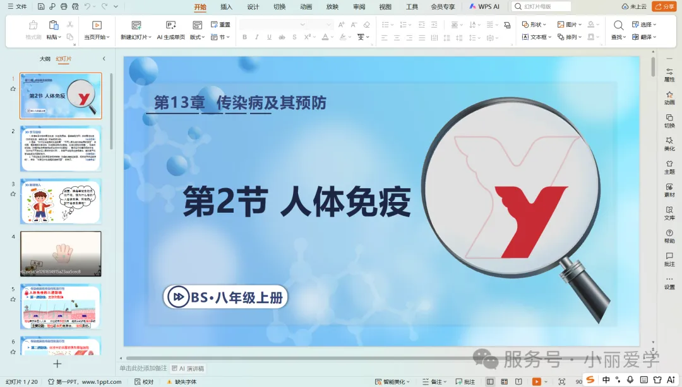Switch to the 插入 (Insert) tab

click(226, 6)
